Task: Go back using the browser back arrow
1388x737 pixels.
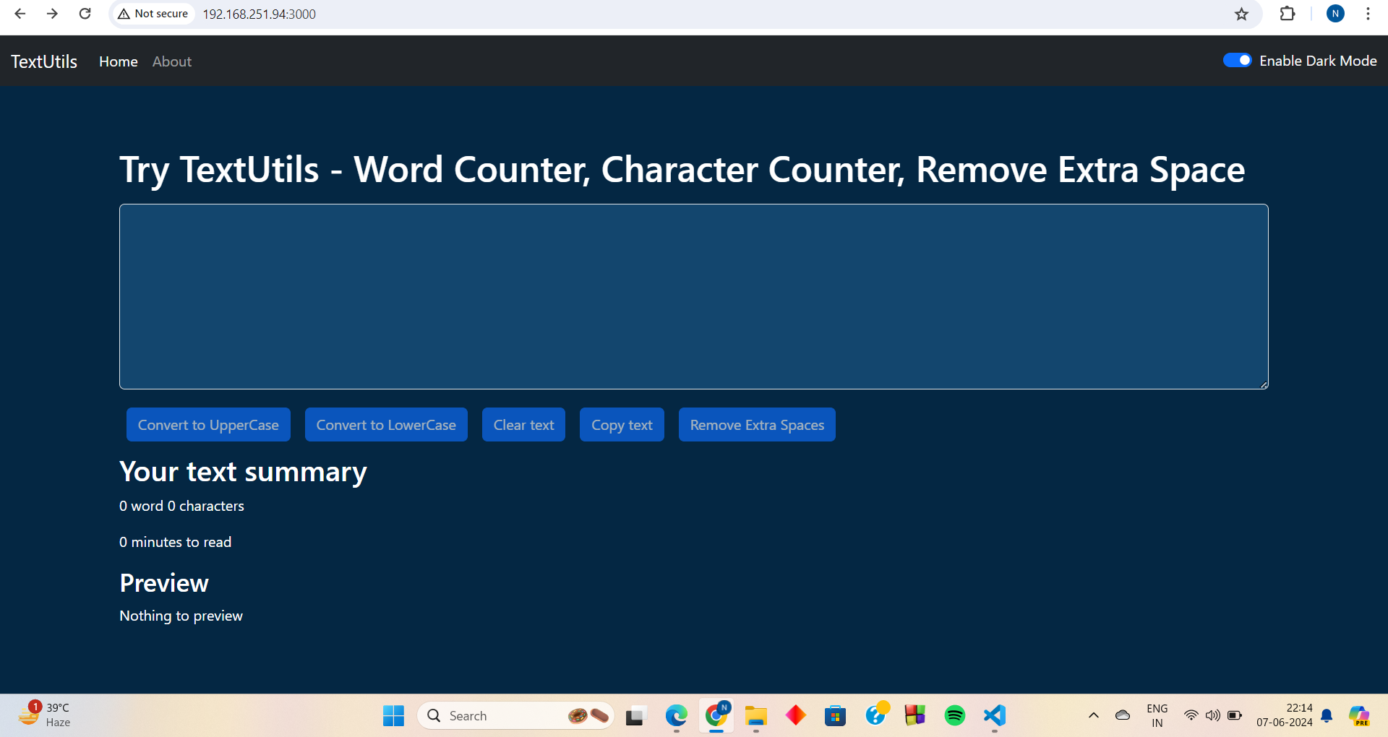Action: (20, 14)
